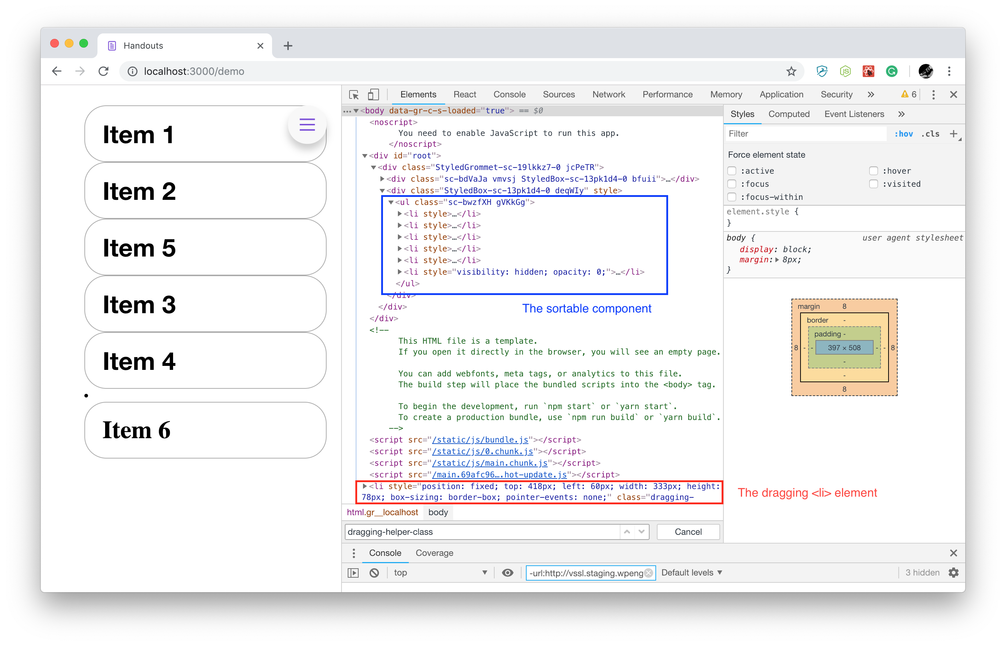Show more Styles pane tabs

tap(901, 114)
